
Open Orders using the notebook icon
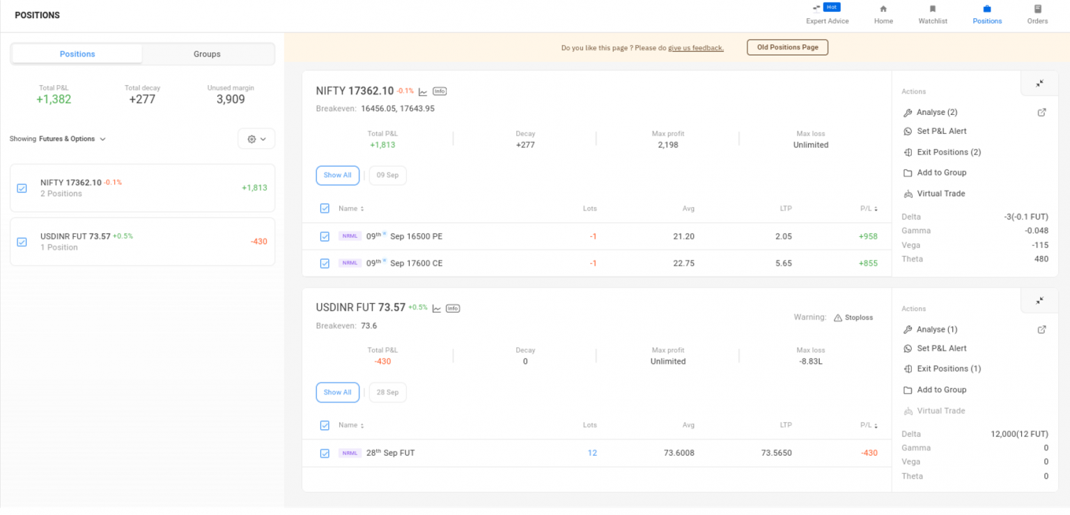point(1037,10)
